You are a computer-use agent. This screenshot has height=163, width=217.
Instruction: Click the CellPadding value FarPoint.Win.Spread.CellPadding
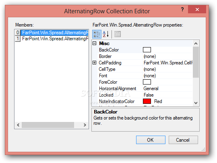pyautogui.click(x=168, y=63)
